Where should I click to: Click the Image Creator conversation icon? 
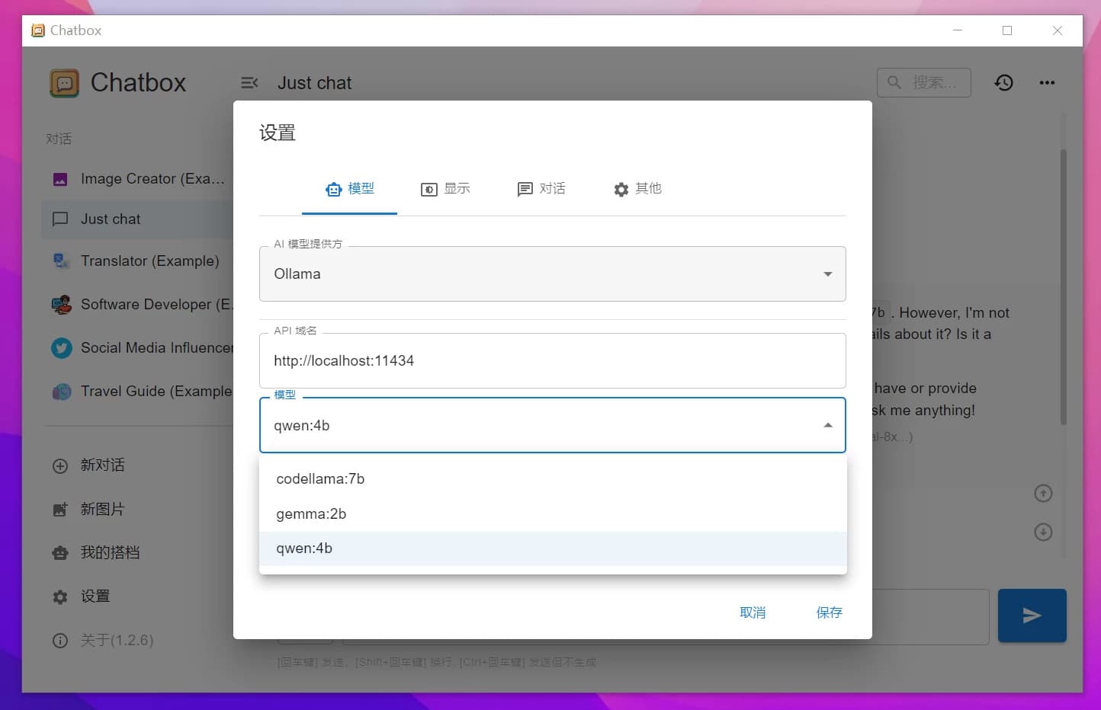[x=60, y=180]
